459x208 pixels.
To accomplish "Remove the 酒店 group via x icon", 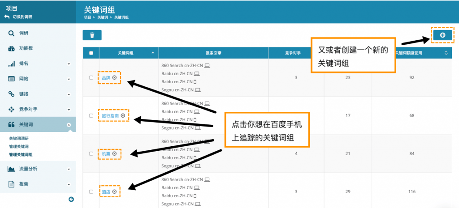I will point(114,192).
